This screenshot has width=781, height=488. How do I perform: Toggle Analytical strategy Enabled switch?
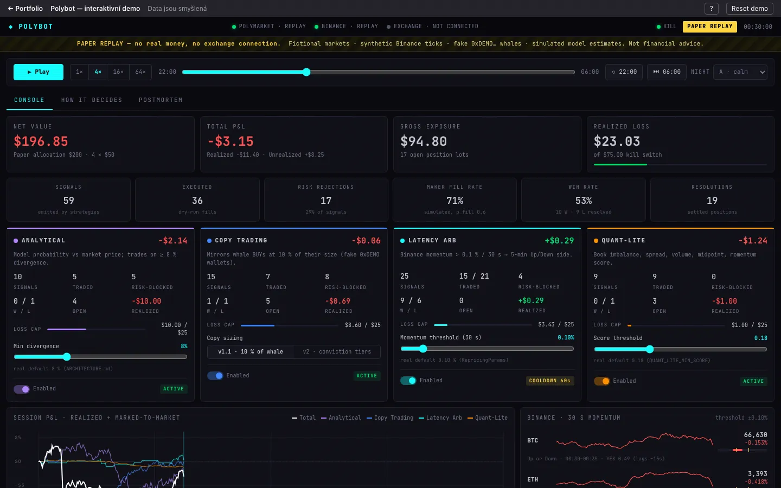click(22, 389)
